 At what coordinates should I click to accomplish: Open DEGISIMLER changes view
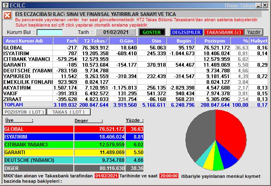(x=186, y=32)
